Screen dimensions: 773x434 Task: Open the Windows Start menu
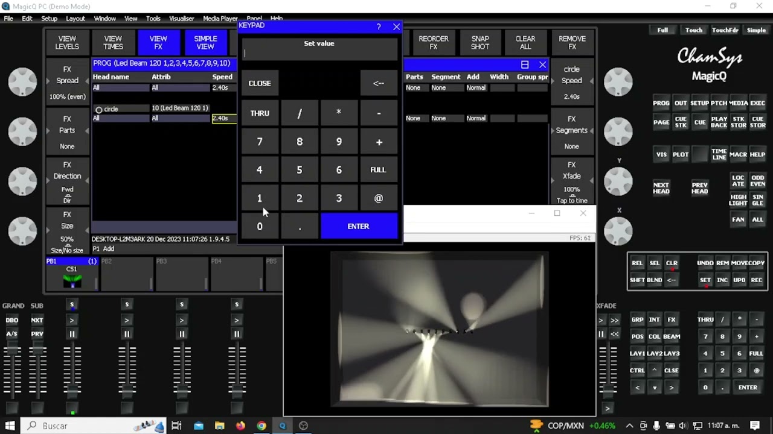(x=10, y=426)
